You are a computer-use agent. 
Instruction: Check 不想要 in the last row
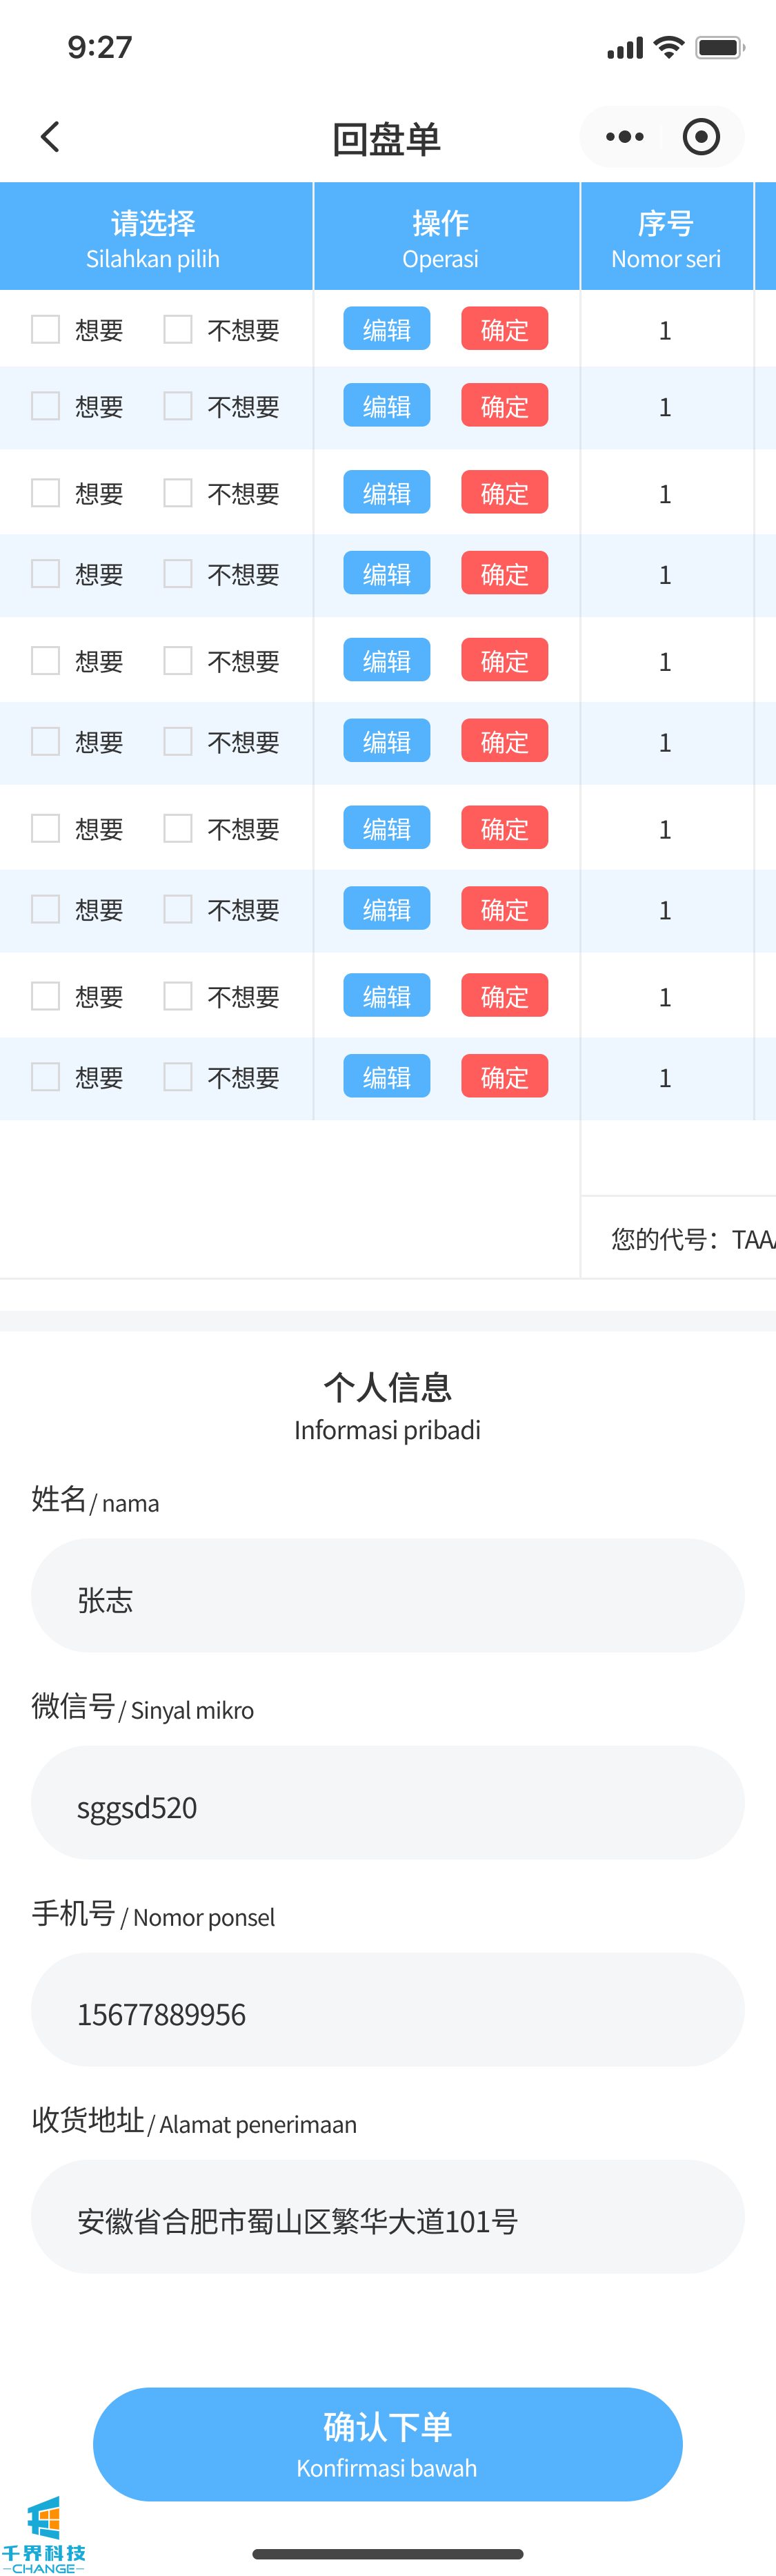click(x=178, y=1076)
